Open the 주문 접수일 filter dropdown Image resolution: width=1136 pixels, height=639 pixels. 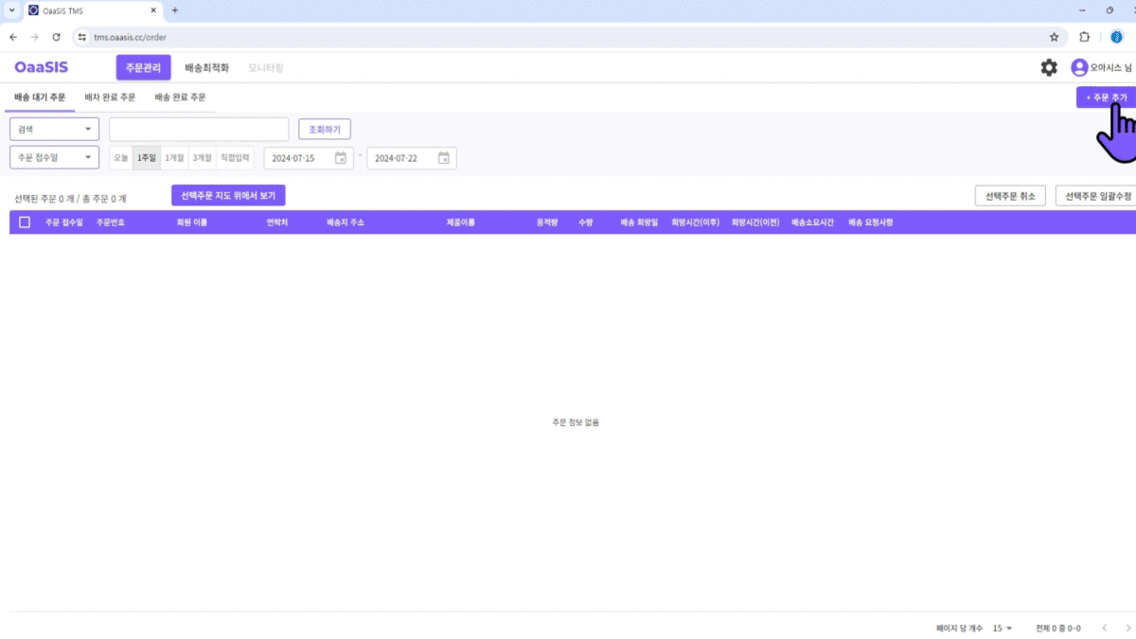pyautogui.click(x=54, y=158)
